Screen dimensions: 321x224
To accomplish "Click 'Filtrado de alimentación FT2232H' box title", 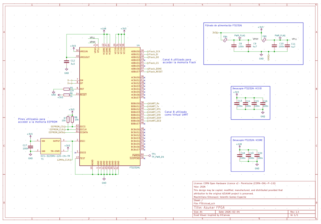I will 223,25.
